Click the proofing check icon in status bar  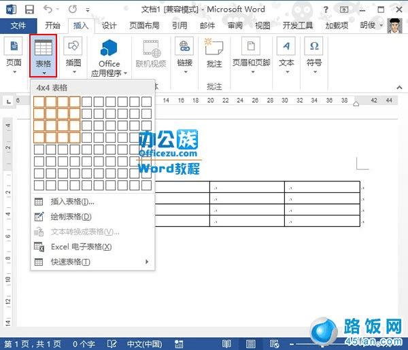(x=112, y=344)
